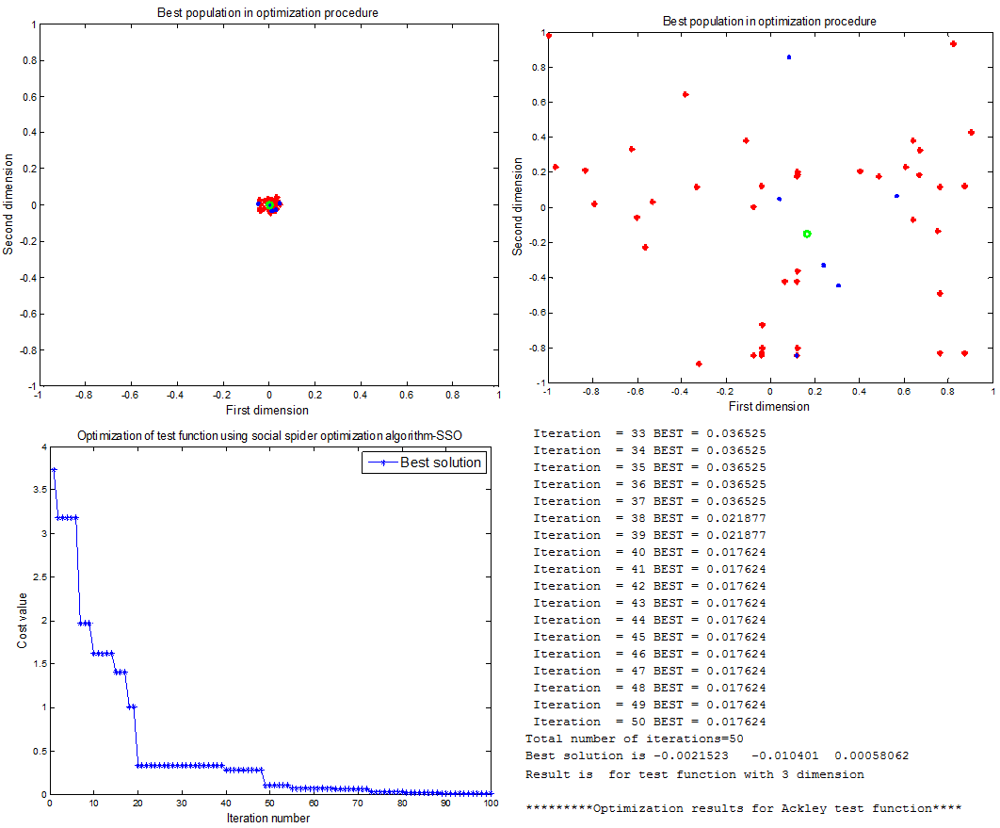Click tick label 100 on the iteration axis

pyautogui.click(x=490, y=804)
